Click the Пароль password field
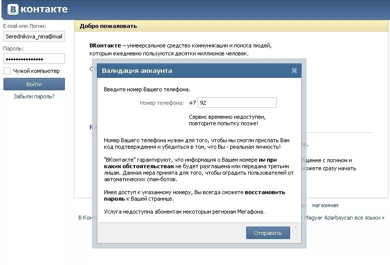This screenshot has width=390, height=265. tap(34, 59)
